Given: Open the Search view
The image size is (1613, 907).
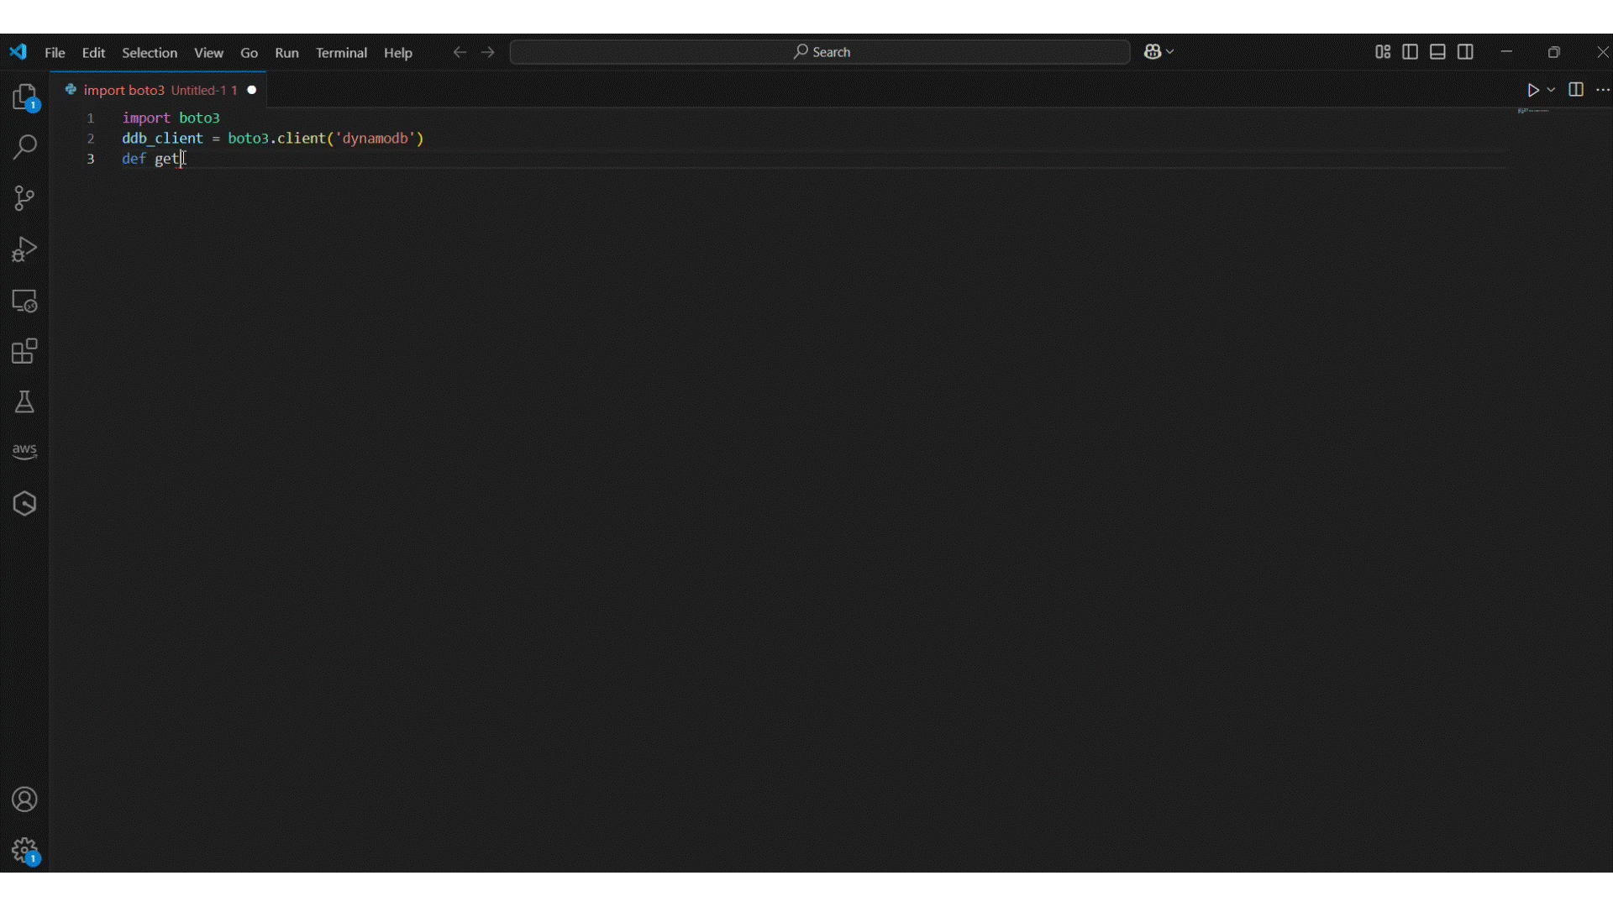Looking at the screenshot, I should 25,147.
